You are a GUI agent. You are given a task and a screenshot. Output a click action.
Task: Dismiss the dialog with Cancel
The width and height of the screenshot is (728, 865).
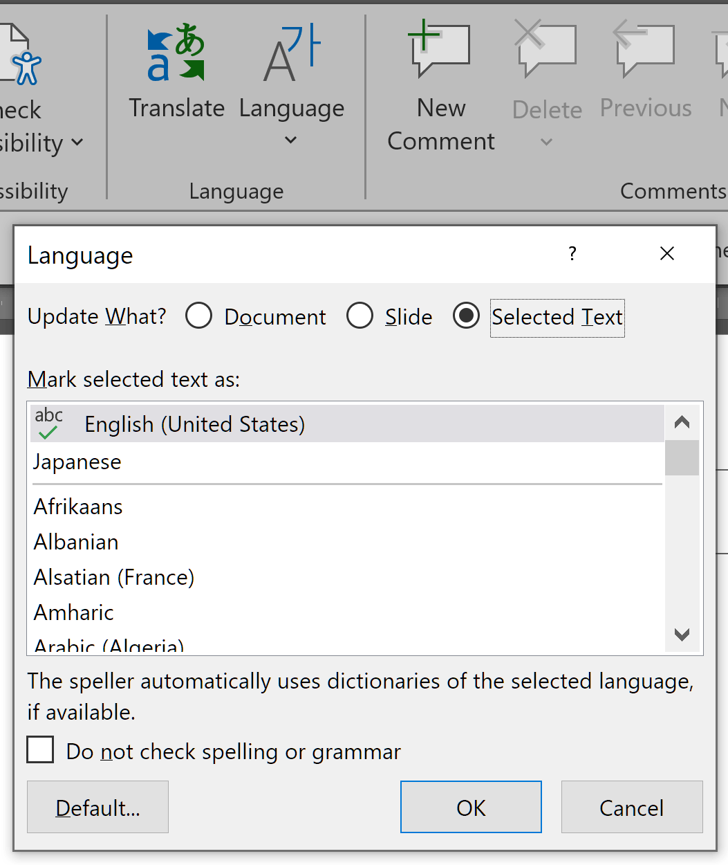click(x=631, y=807)
